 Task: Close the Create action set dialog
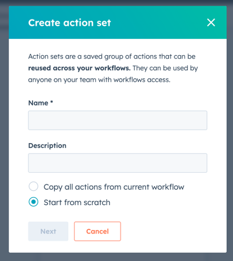point(211,23)
